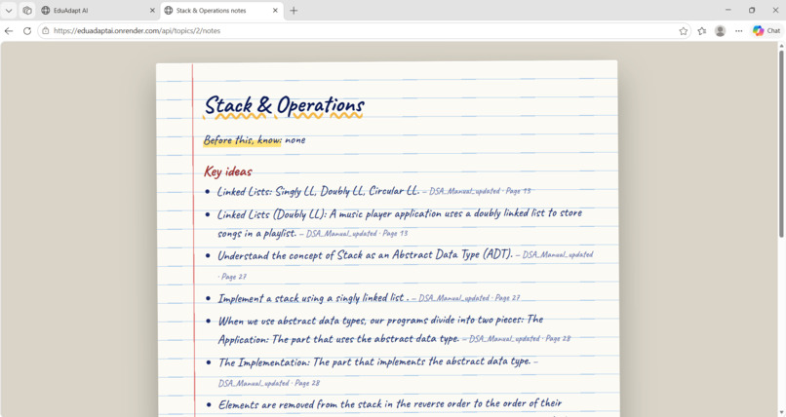Add this page to favorites star

coord(684,31)
